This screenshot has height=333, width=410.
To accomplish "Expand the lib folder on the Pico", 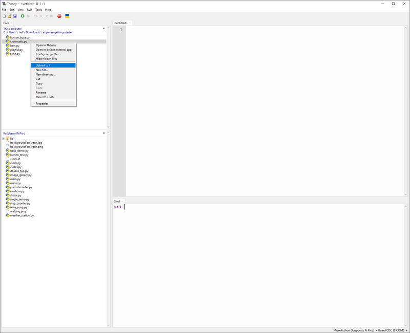I will (4, 138).
